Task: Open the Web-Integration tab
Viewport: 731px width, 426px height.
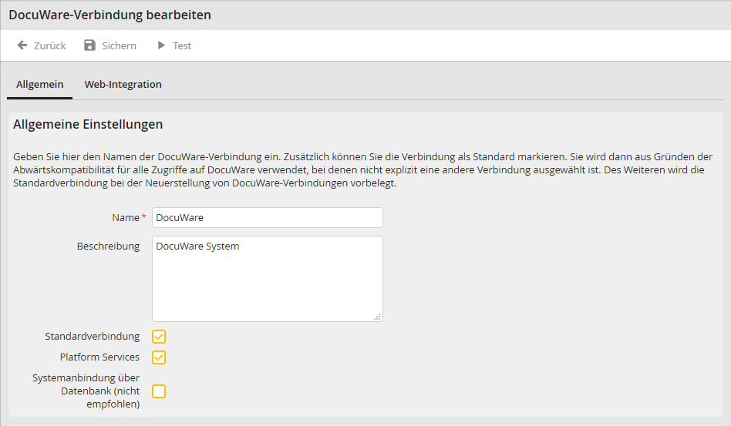Action: [x=123, y=85]
